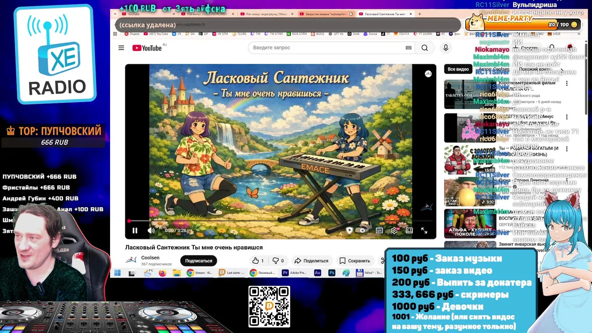Subscribe using the Подписаться button
This screenshot has height=333, width=592.
[x=199, y=261]
